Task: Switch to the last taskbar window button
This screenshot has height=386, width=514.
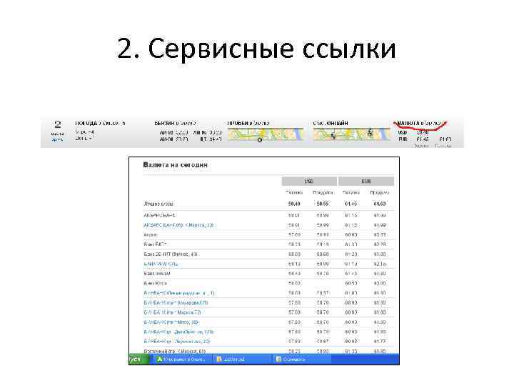Action: coord(301,359)
